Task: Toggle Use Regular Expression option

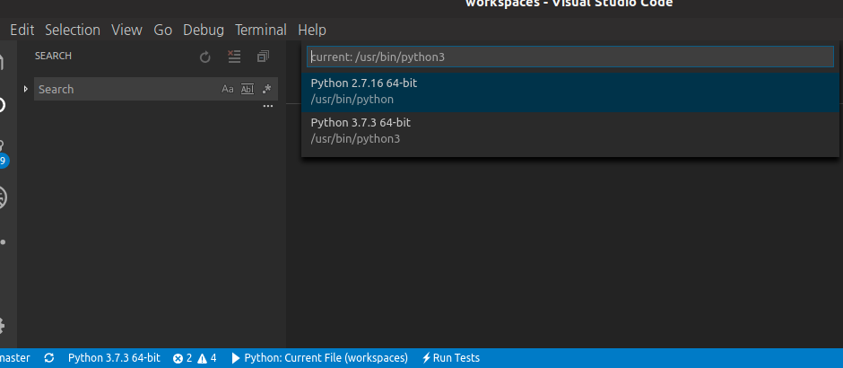Action: click(266, 89)
